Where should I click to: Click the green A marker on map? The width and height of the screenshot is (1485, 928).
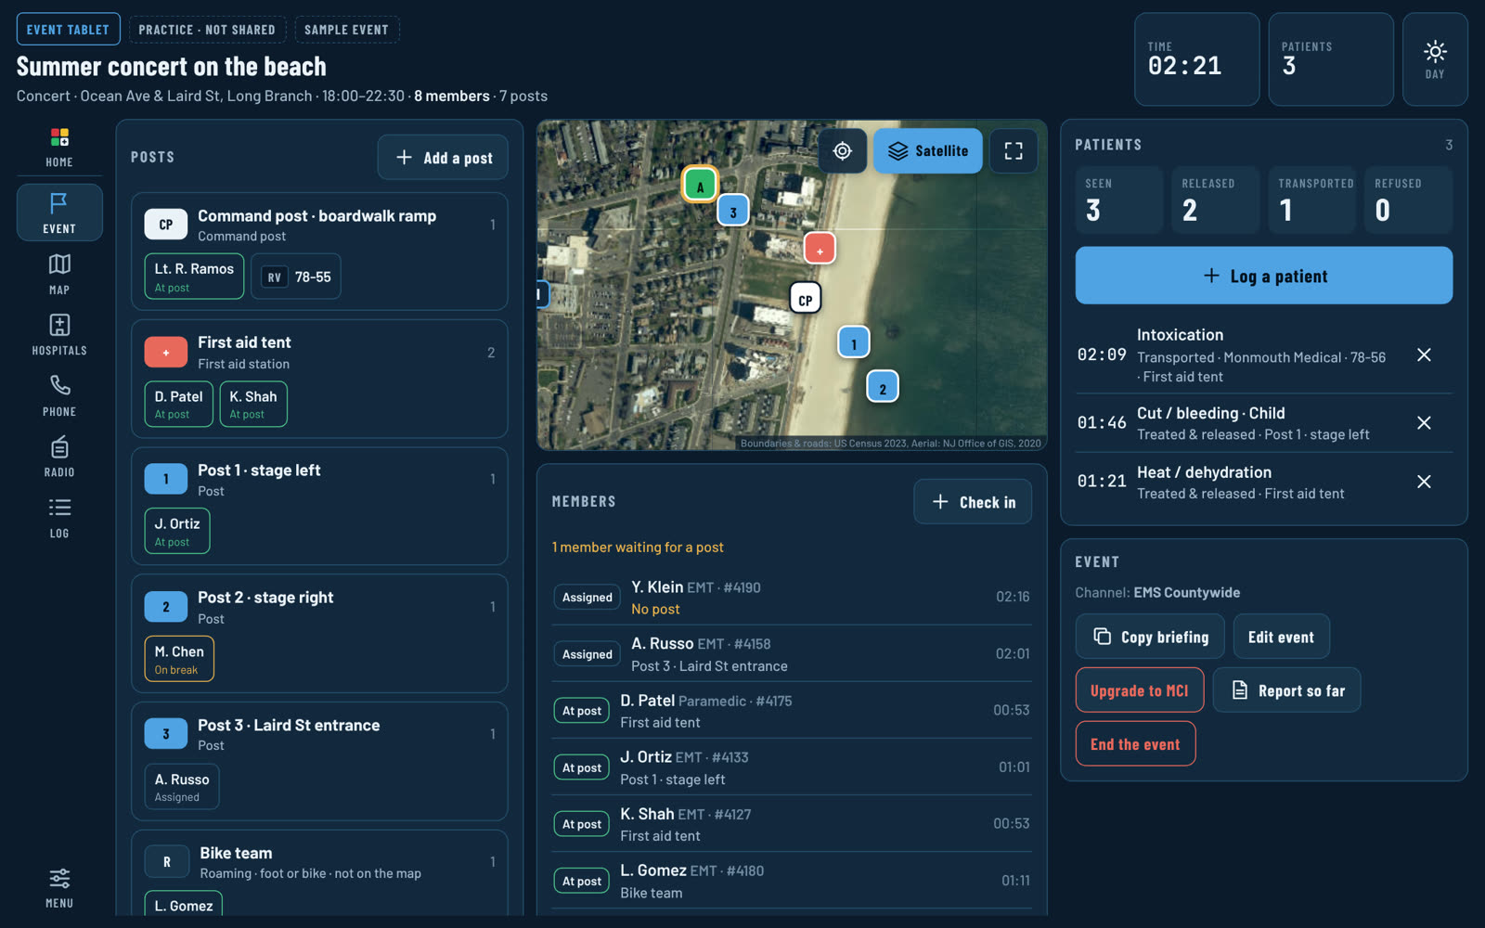701,186
